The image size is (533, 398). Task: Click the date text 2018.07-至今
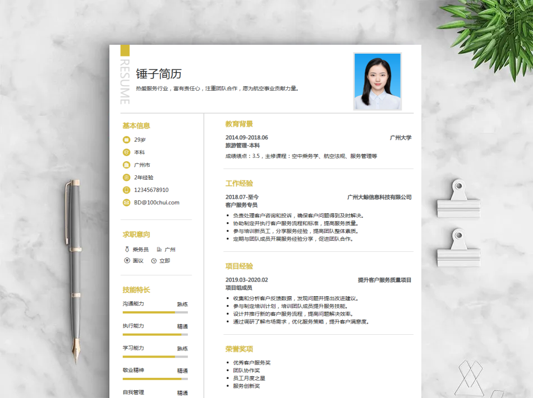(242, 197)
